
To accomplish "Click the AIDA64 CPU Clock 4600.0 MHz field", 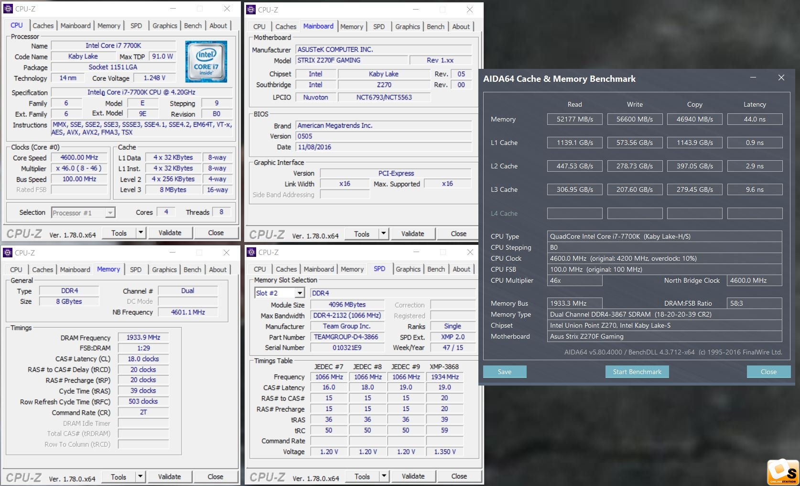I will point(664,258).
